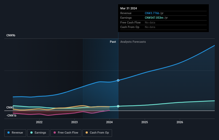This screenshot has width=219, height=140.
Task: Click the Cash From Op tooltip row label
Action: (x=130, y=27)
